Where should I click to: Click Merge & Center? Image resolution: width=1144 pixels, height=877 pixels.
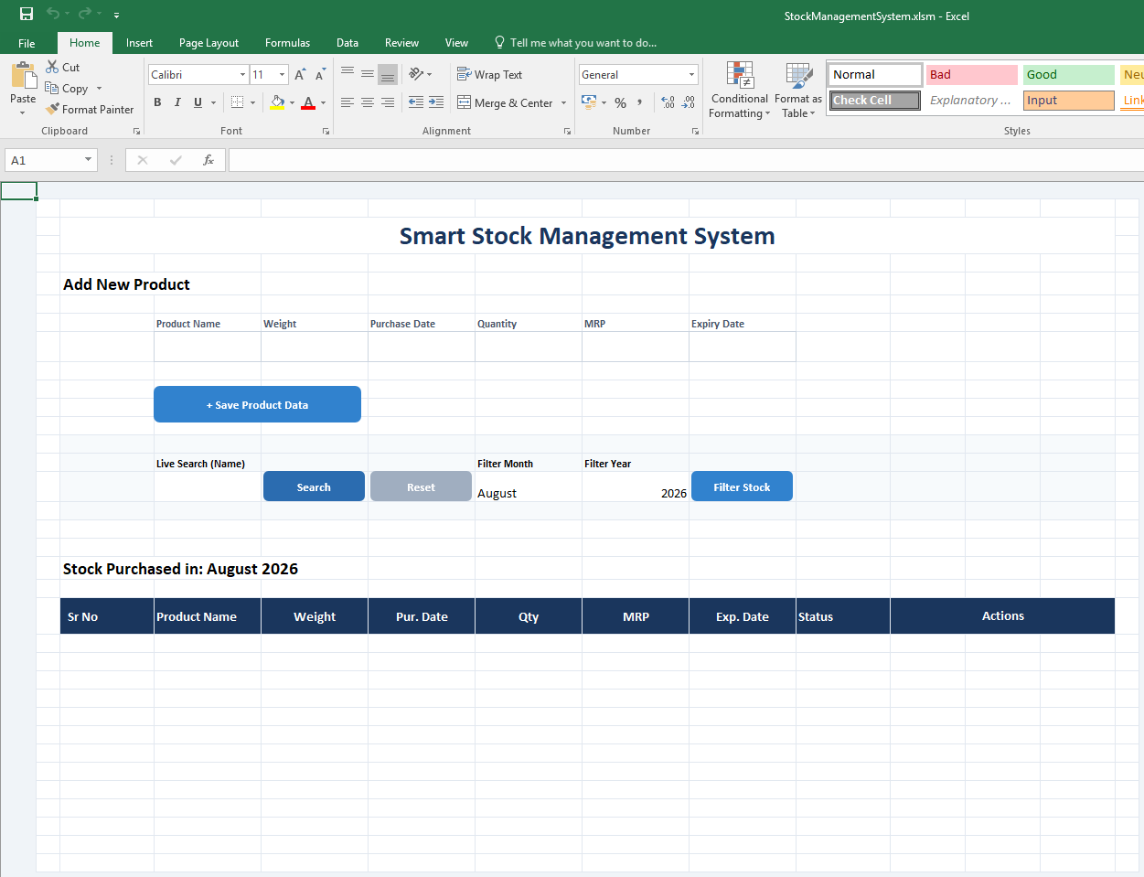505,102
